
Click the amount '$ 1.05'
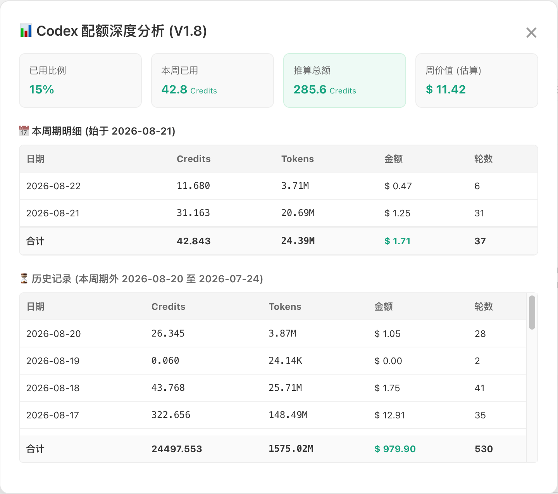pyautogui.click(x=387, y=334)
